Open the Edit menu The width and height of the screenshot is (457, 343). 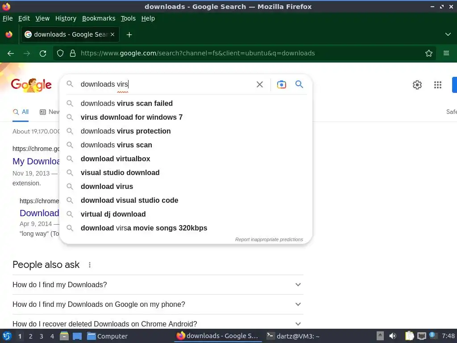pyautogui.click(x=24, y=18)
